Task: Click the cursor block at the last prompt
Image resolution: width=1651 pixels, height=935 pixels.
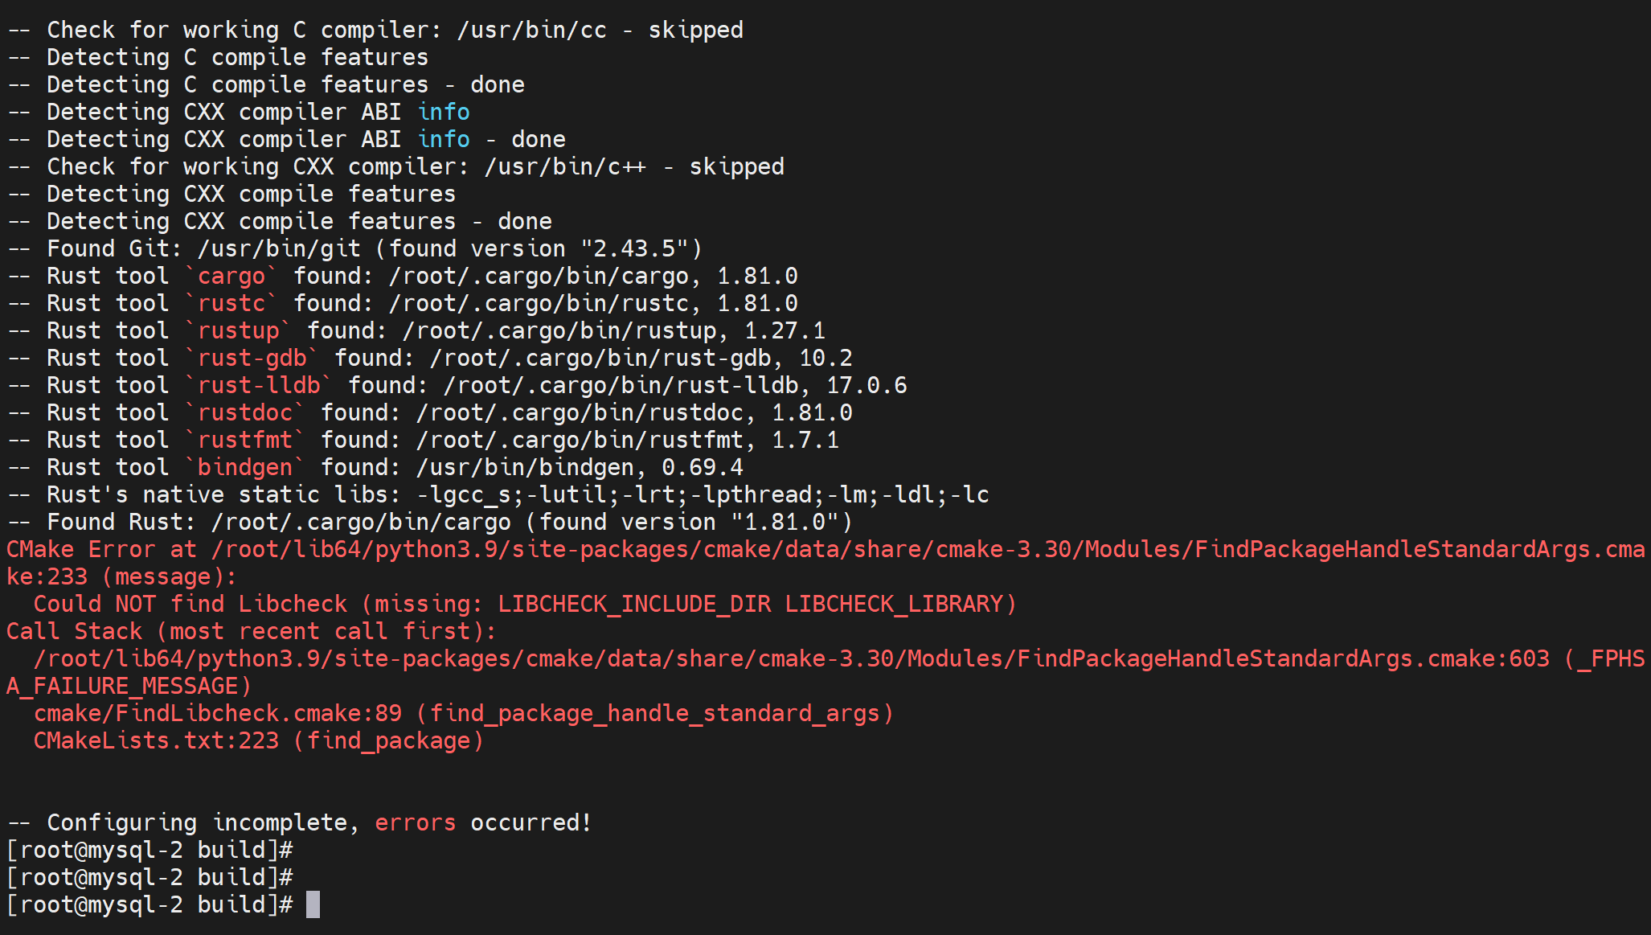Action: tap(313, 904)
